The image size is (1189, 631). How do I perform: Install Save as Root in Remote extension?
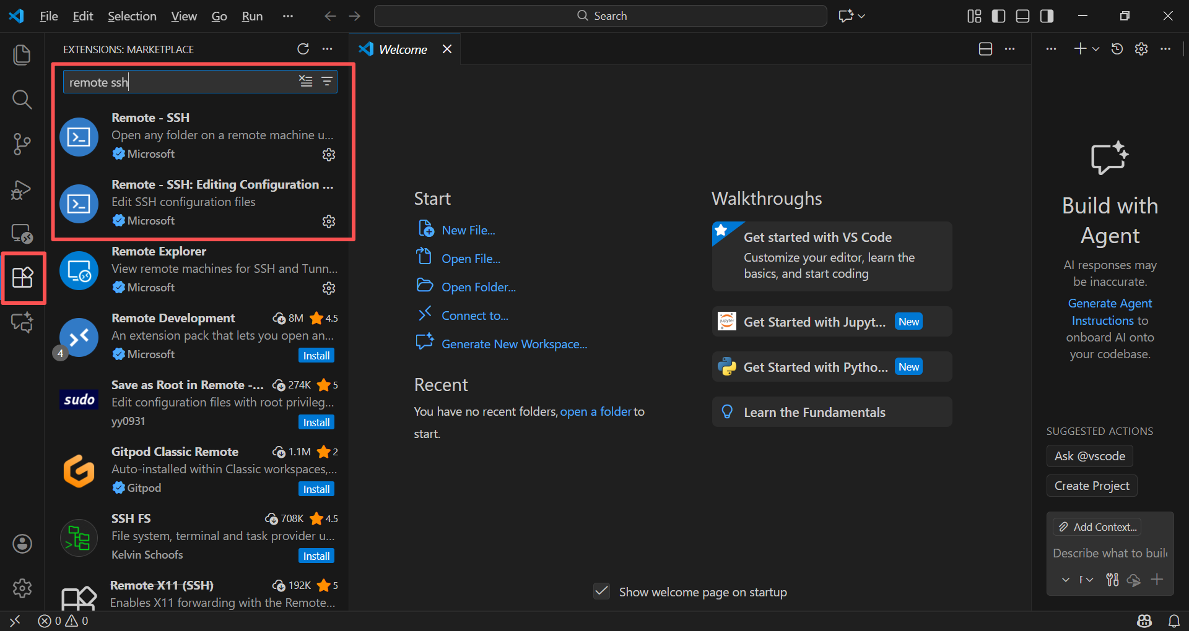pos(316,423)
